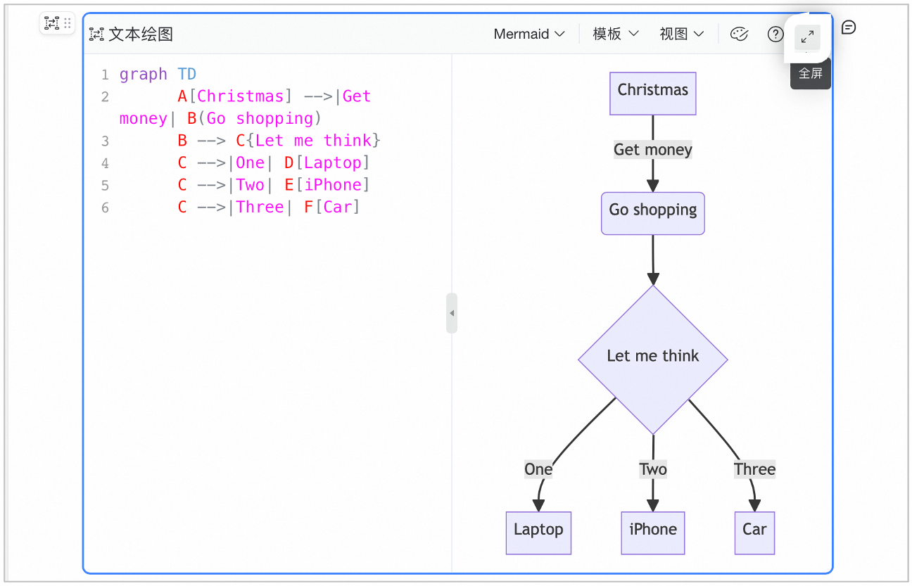Image resolution: width=912 pixels, height=586 pixels.
Task: Select the iPhone node in preview
Action: [x=653, y=533]
